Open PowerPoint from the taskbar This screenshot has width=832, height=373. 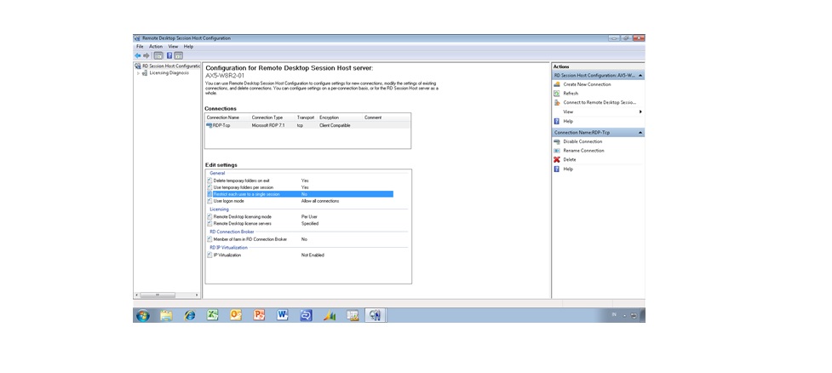(x=259, y=314)
